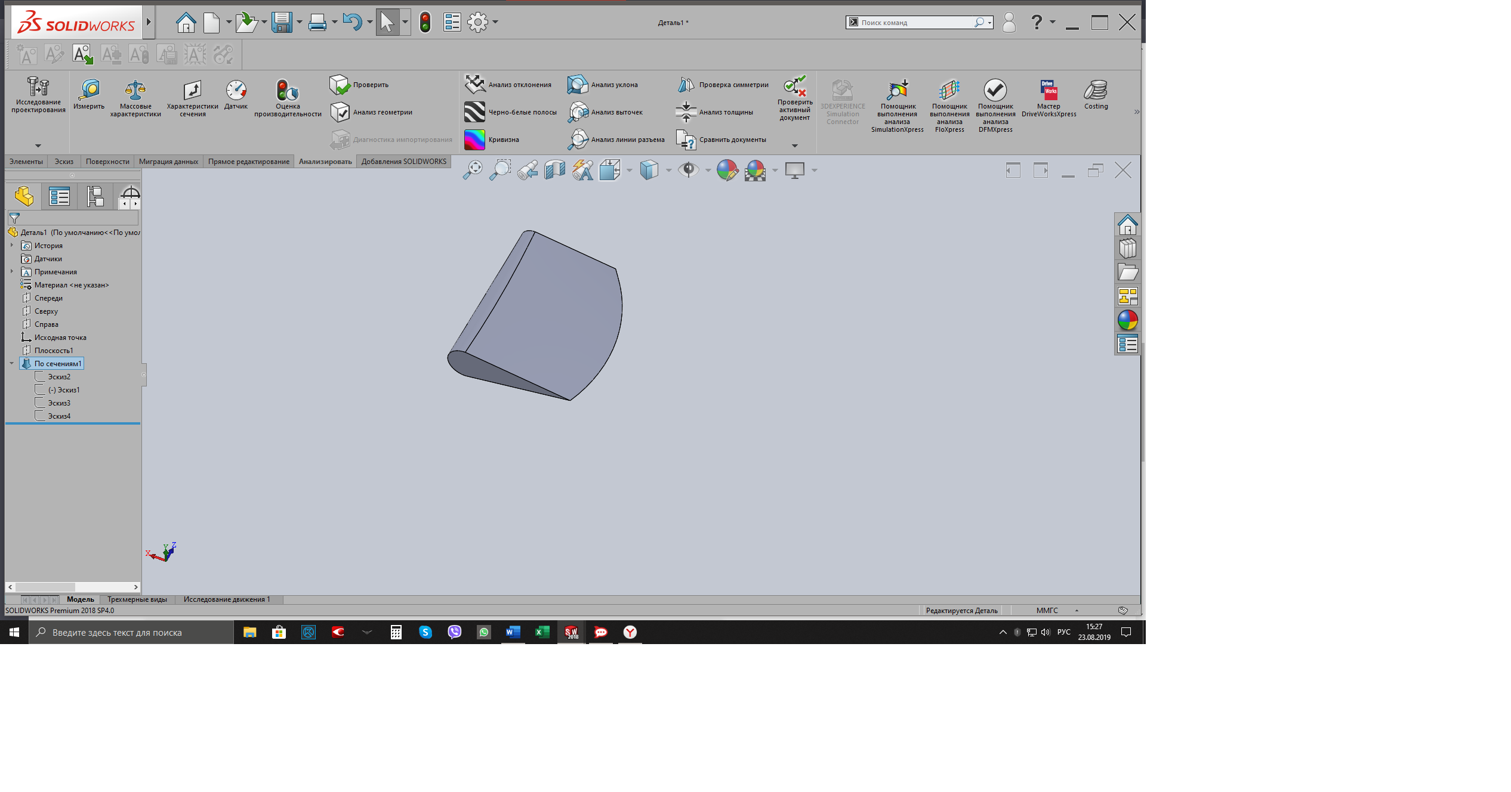The image size is (1511, 792).
Task: Toggle Черно-белые полосы zebra stripes
Action: [x=512, y=112]
